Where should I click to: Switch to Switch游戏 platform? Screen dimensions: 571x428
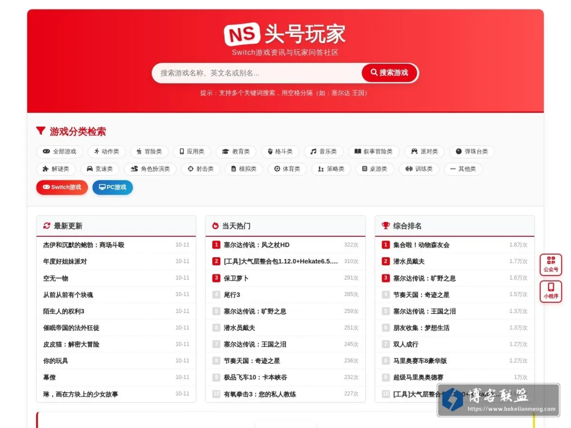point(62,187)
